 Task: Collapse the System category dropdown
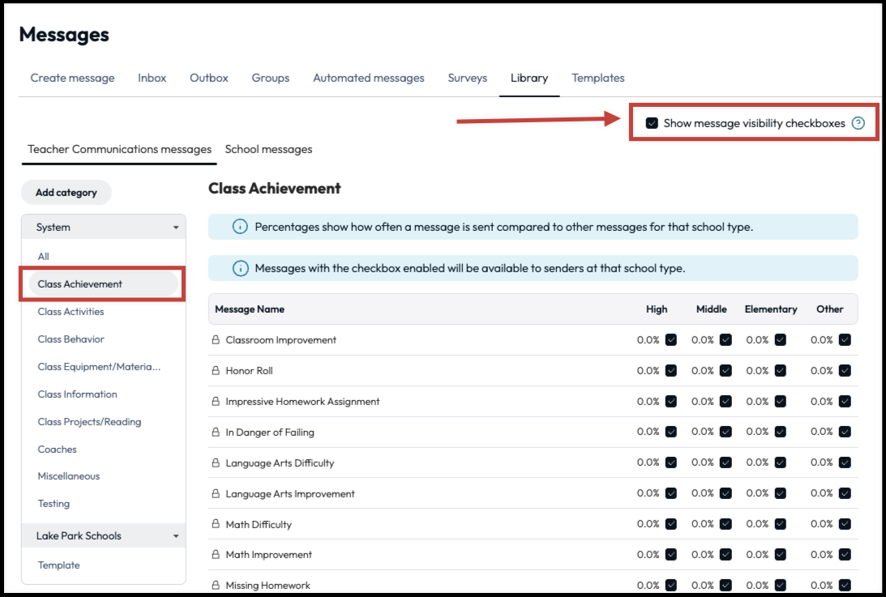[x=176, y=228]
